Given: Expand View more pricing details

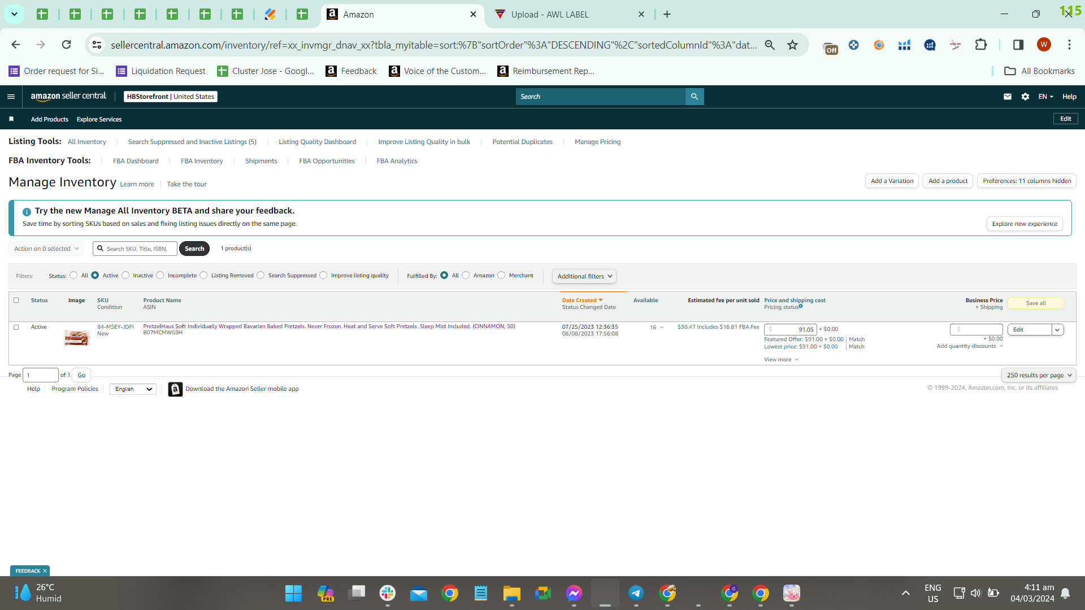Looking at the screenshot, I should [x=782, y=360].
